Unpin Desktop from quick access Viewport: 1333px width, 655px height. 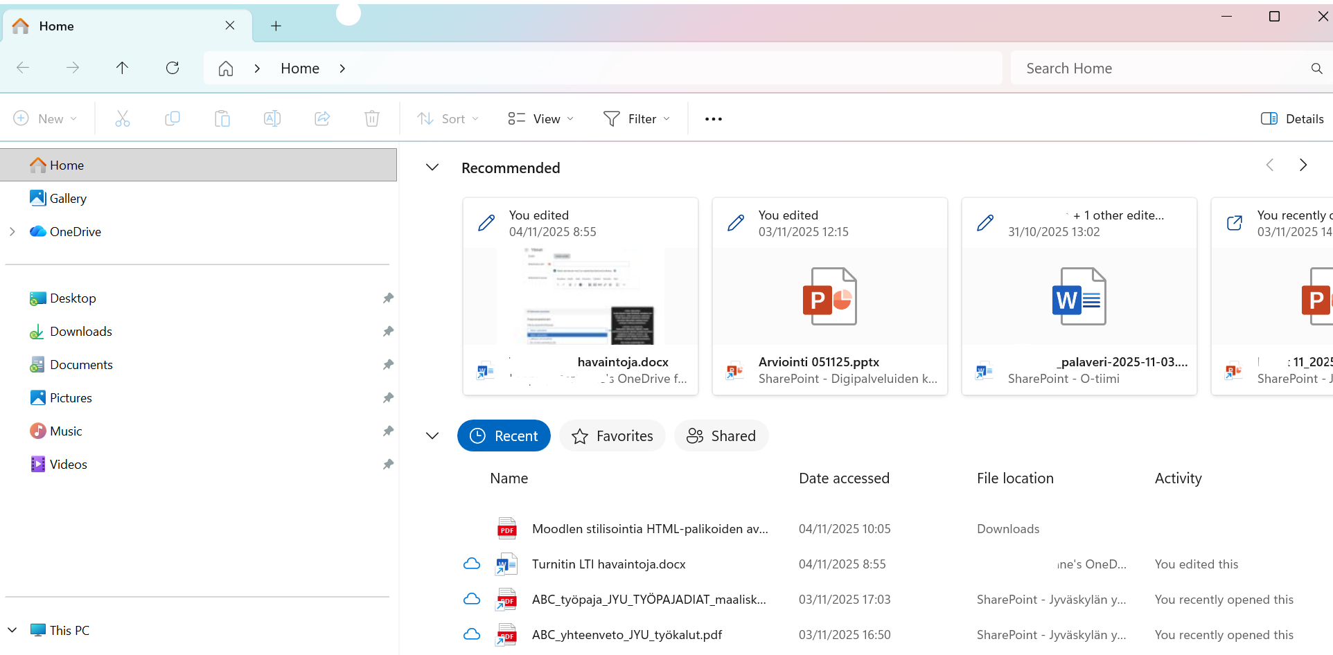[x=388, y=298]
